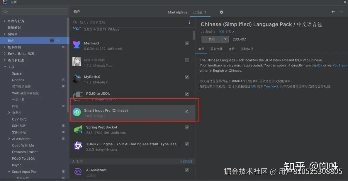348x181 pixels.
Task: Click the settings tree vertical scrollbar
Action: tap(68, 65)
